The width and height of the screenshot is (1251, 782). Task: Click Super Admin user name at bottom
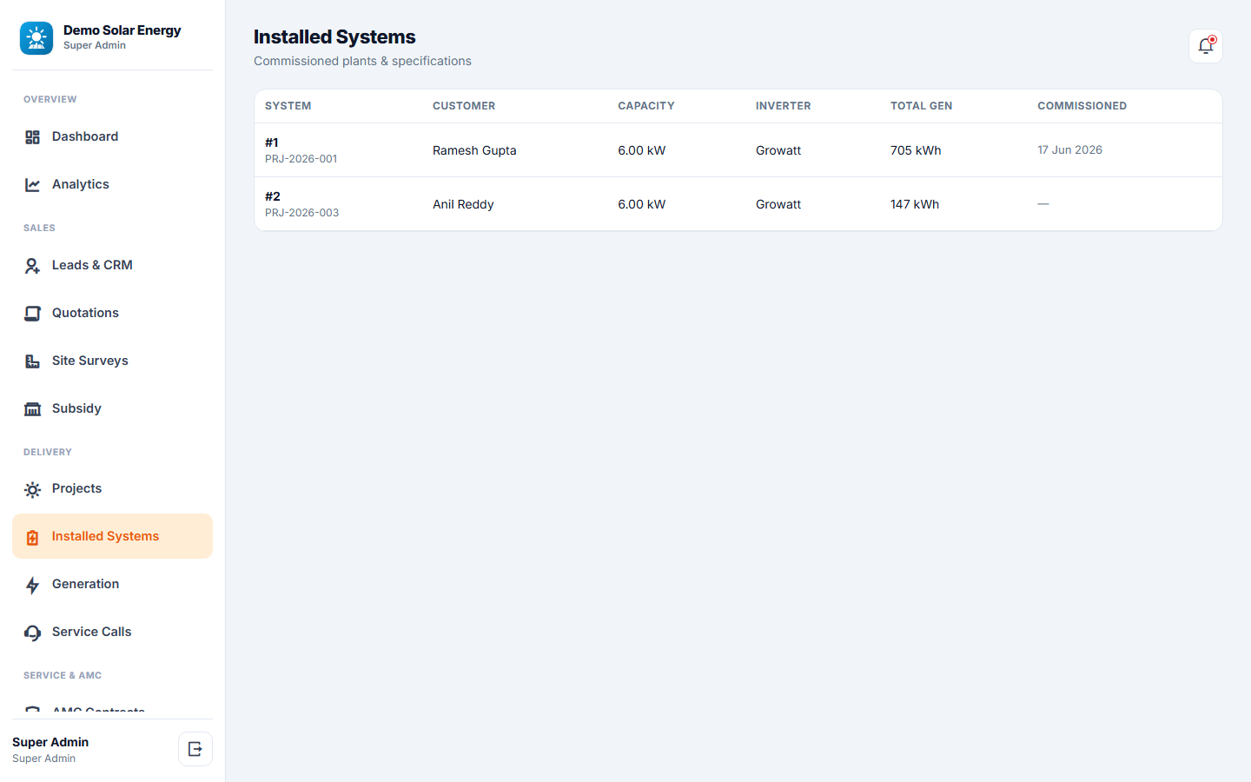pos(50,742)
